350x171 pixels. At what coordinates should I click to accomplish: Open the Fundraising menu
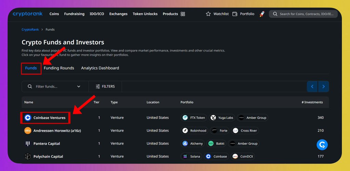74,14
